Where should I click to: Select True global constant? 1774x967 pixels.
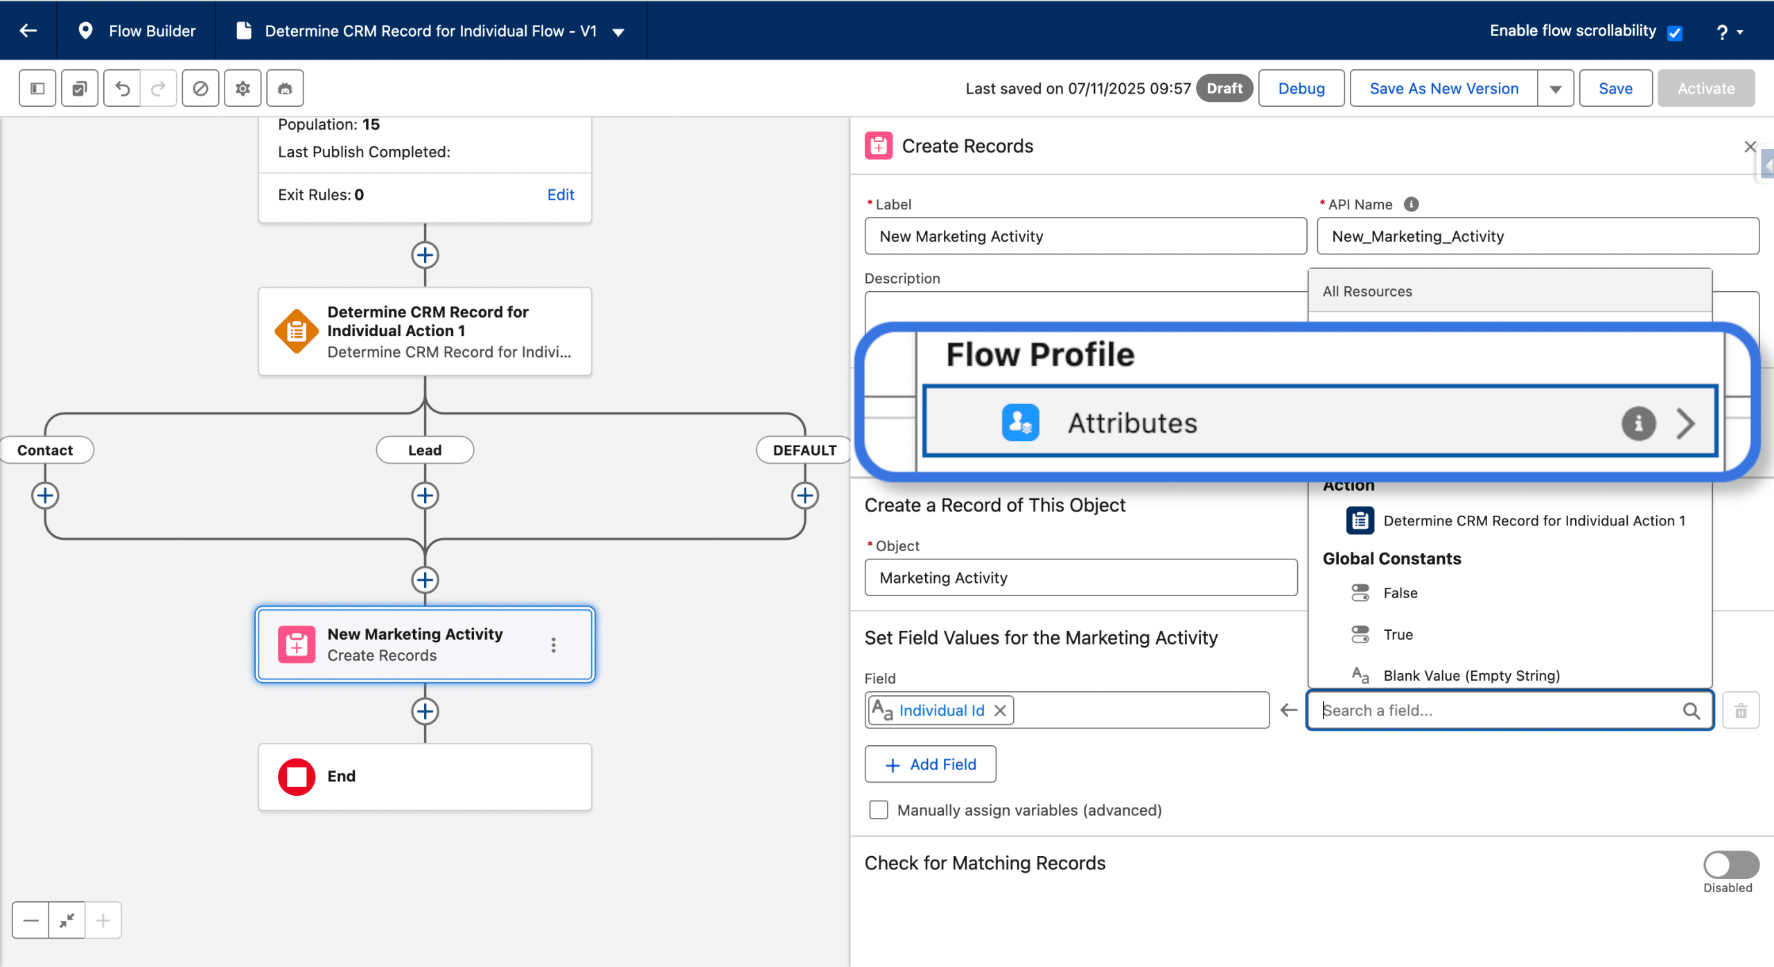[1398, 634]
